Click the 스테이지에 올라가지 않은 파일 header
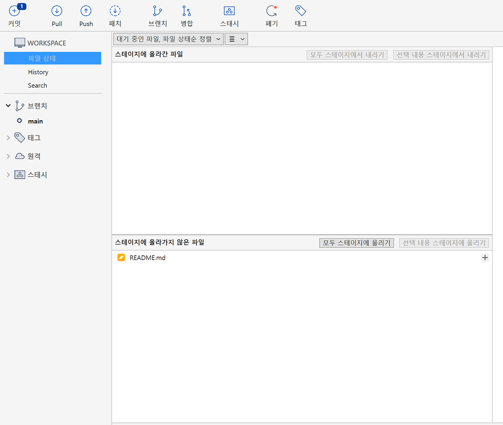Viewport: 503px width, 425px height. click(x=160, y=242)
